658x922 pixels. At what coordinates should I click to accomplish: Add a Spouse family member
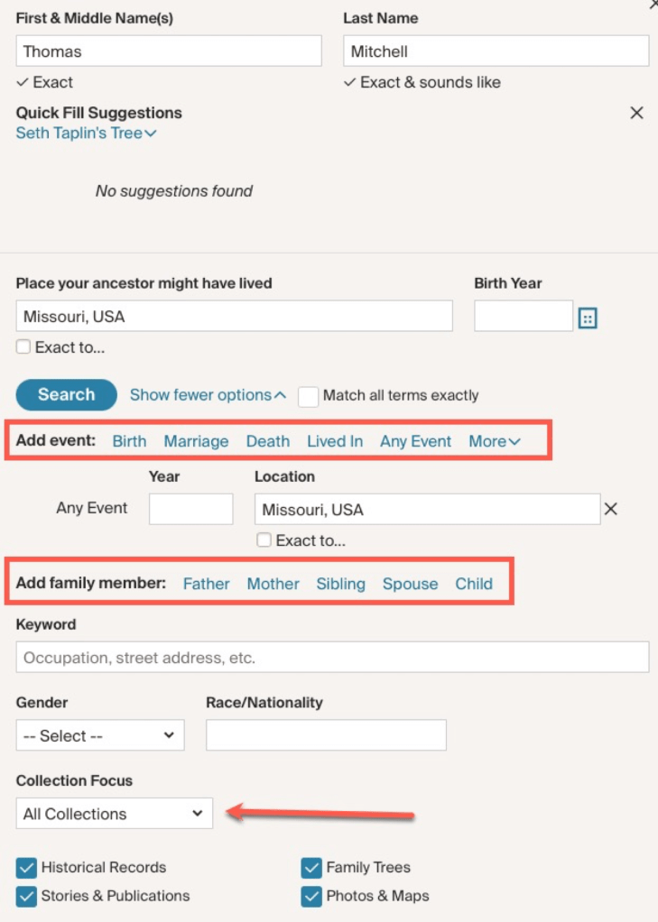click(x=410, y=584)
